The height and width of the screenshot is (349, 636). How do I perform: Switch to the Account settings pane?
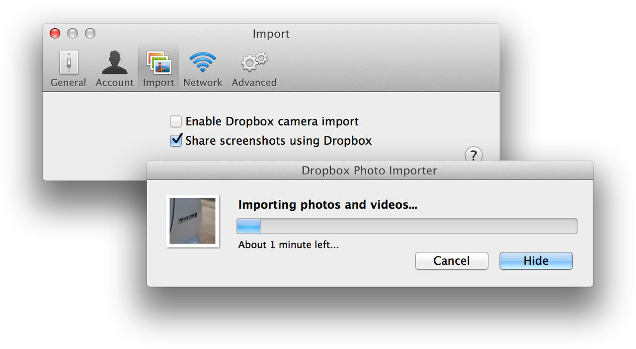coord(114,67)
